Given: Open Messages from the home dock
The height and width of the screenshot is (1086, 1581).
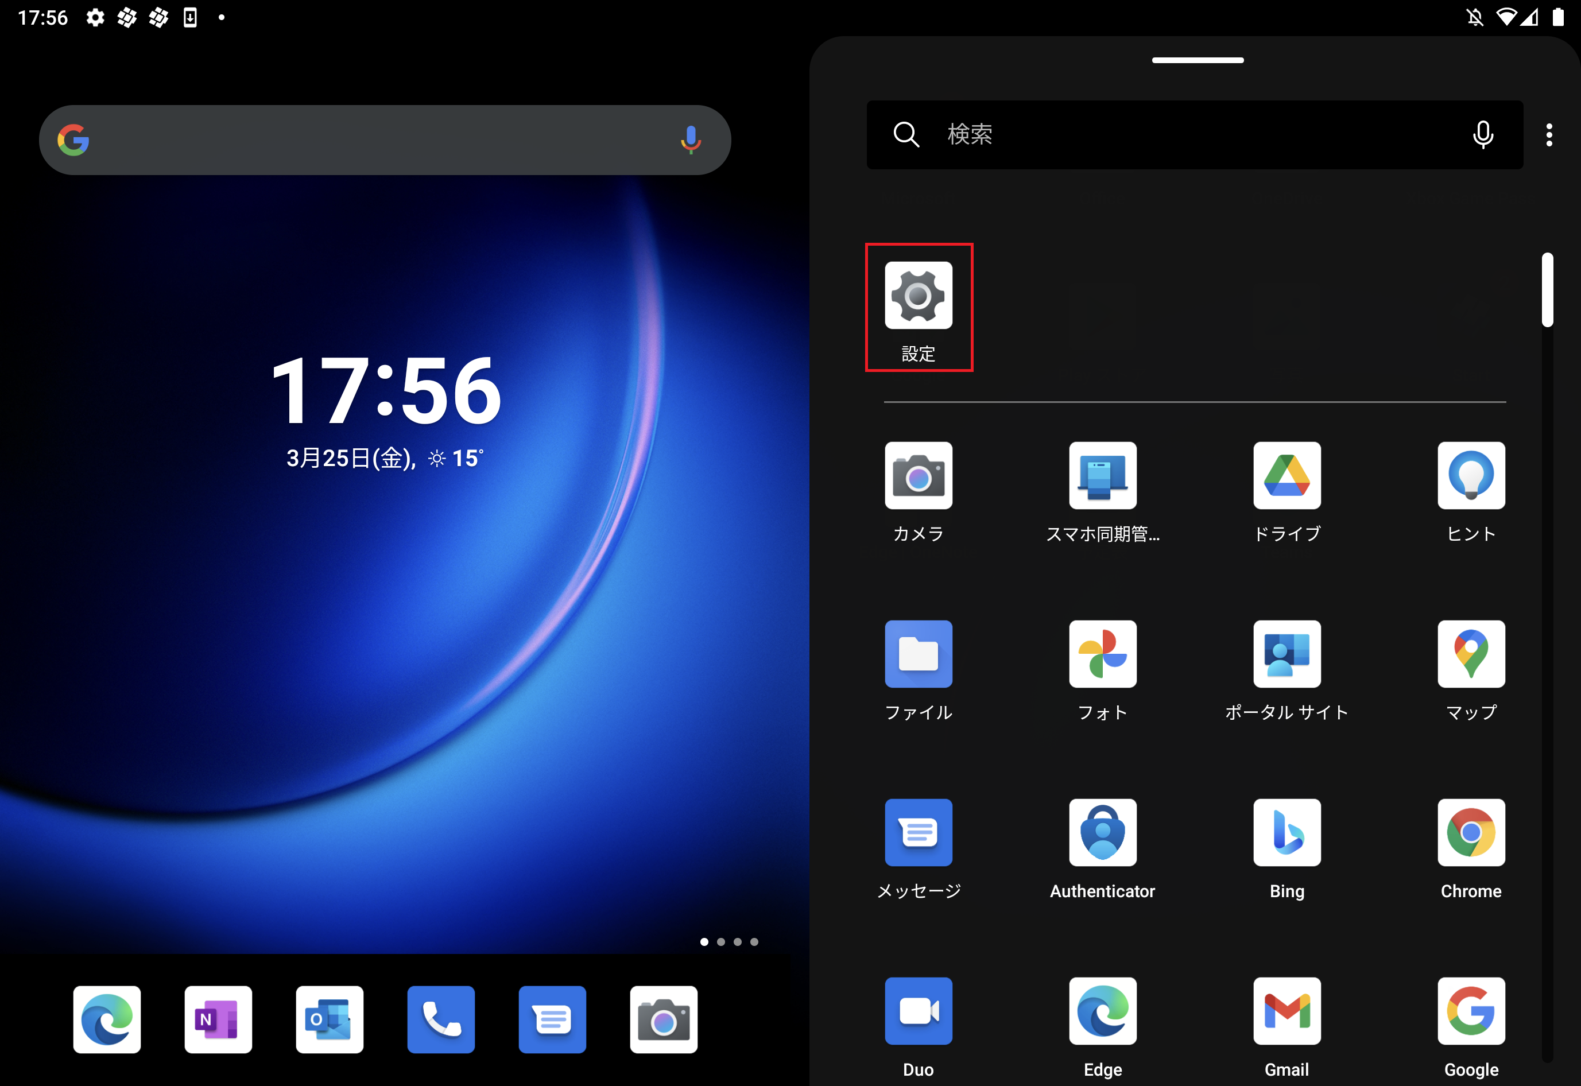Looking at the screenshot, I should [x=552, y=1019].
